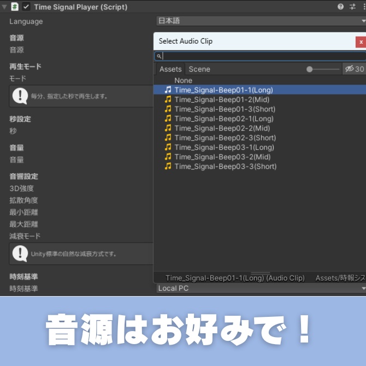This screenshot has width=366, height=366.
Task: Click the info icon beside 毎分 help text
Action: (20, 96)
